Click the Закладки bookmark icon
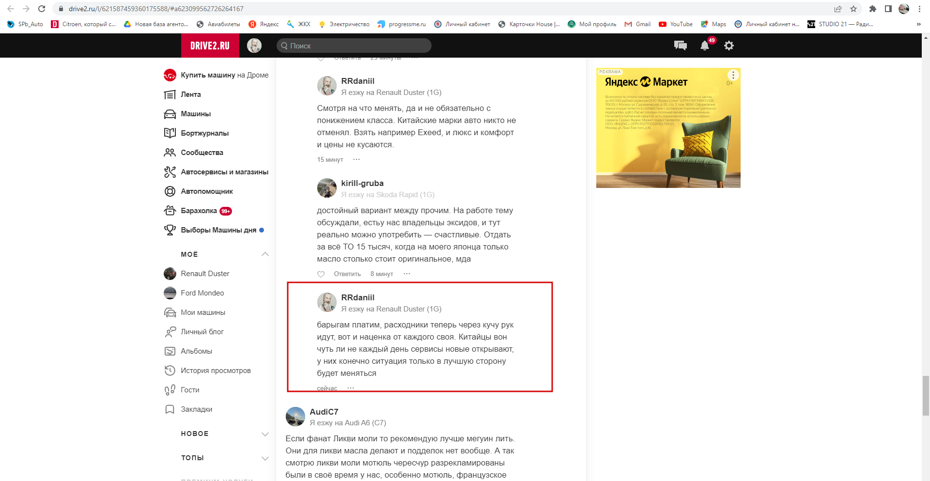 170,409
